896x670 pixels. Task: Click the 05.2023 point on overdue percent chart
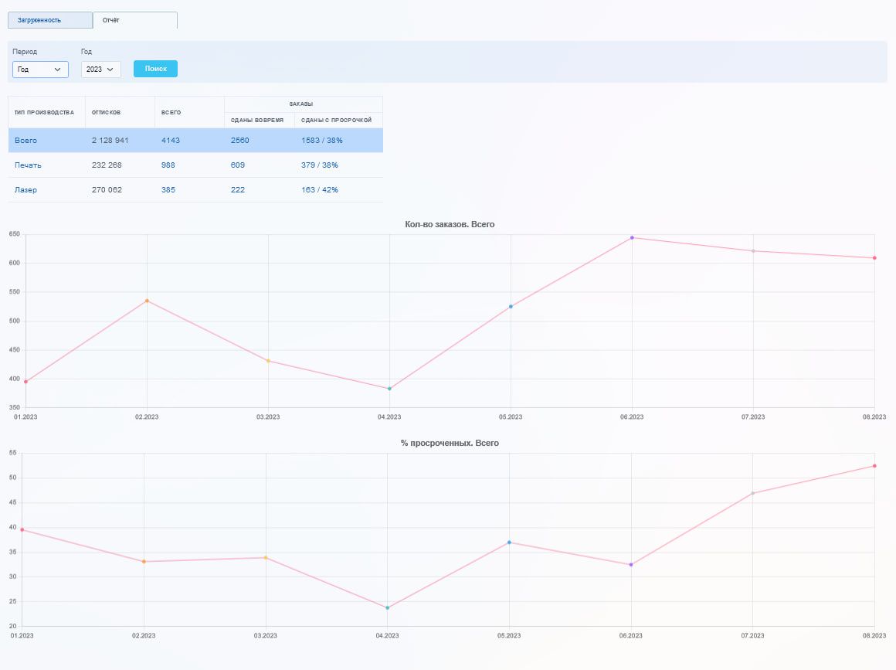(x=509, y=542)
